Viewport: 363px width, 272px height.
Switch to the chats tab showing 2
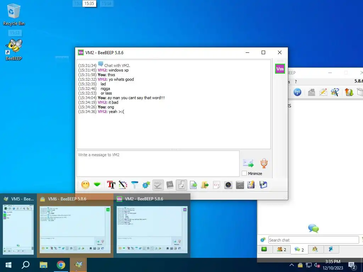299,249
